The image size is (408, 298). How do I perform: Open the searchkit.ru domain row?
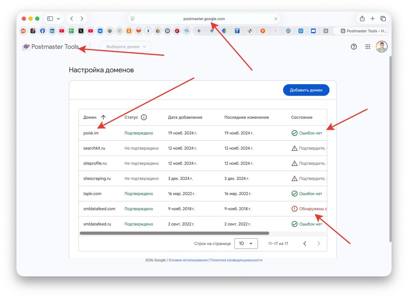(x=203, y=148)
